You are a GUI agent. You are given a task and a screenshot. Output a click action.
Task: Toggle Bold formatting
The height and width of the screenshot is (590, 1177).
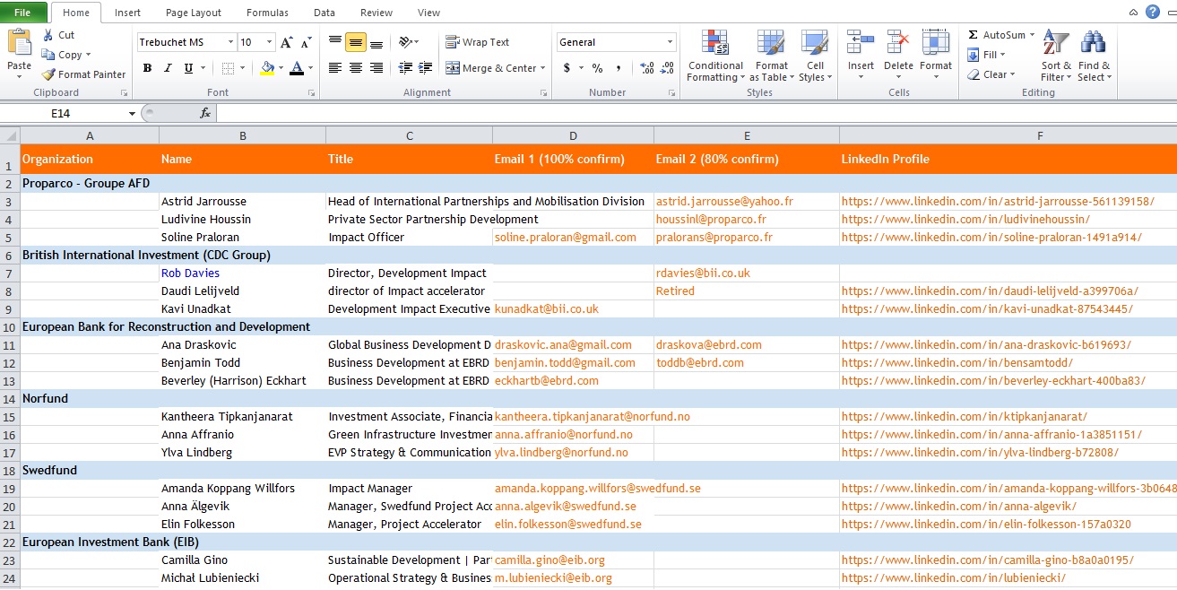click(147, 68)
